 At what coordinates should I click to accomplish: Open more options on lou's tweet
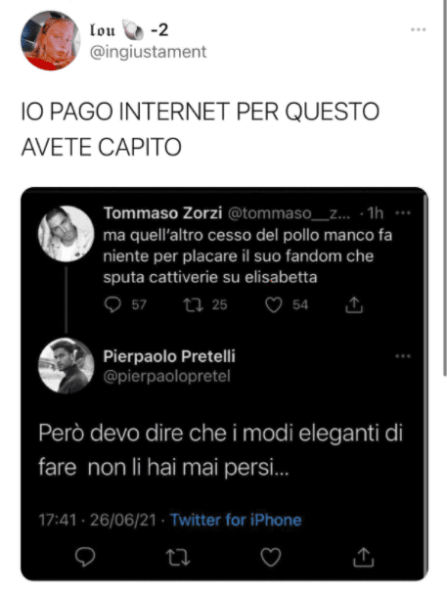click(x=418, y=29)
